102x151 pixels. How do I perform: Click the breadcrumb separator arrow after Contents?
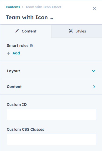23,7
